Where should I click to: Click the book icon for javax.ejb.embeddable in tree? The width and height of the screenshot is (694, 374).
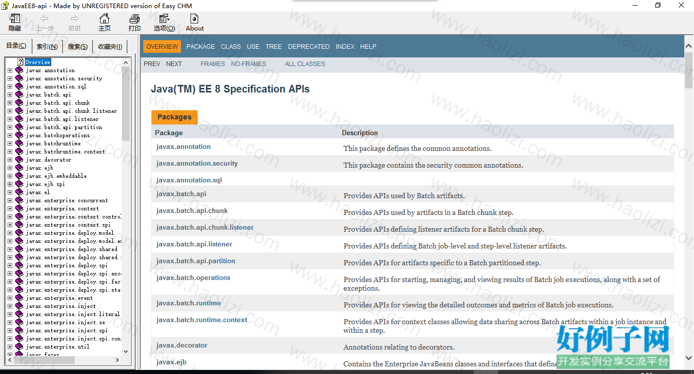(x=19, y=176)
